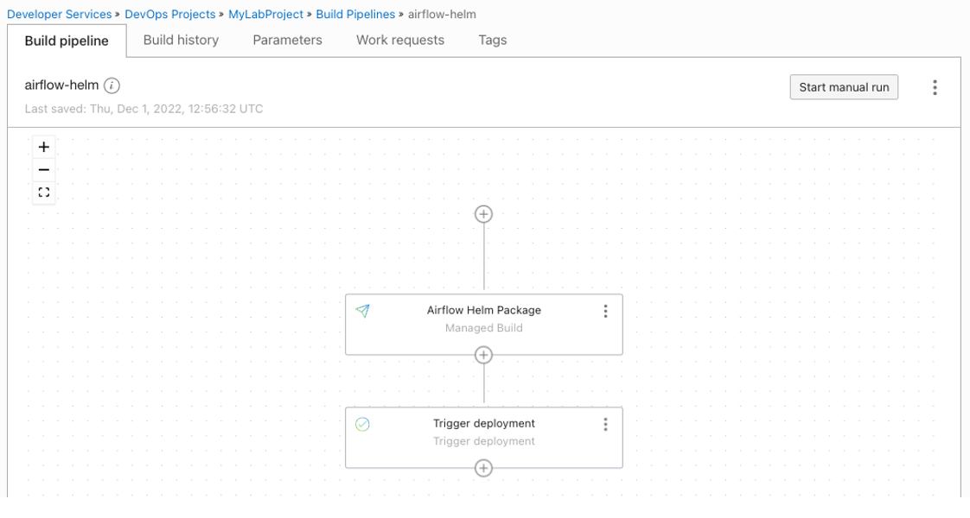Open the pipeline more actions menu
This screenshot has height=518, width=970.
(x=935, y=87)
